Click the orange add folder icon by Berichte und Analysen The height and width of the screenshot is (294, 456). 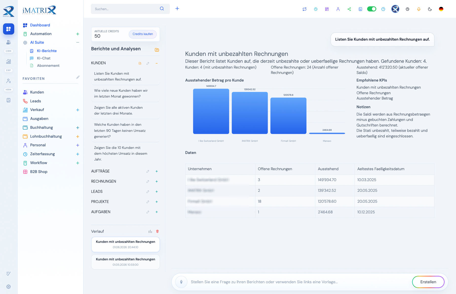click(157, 50)
